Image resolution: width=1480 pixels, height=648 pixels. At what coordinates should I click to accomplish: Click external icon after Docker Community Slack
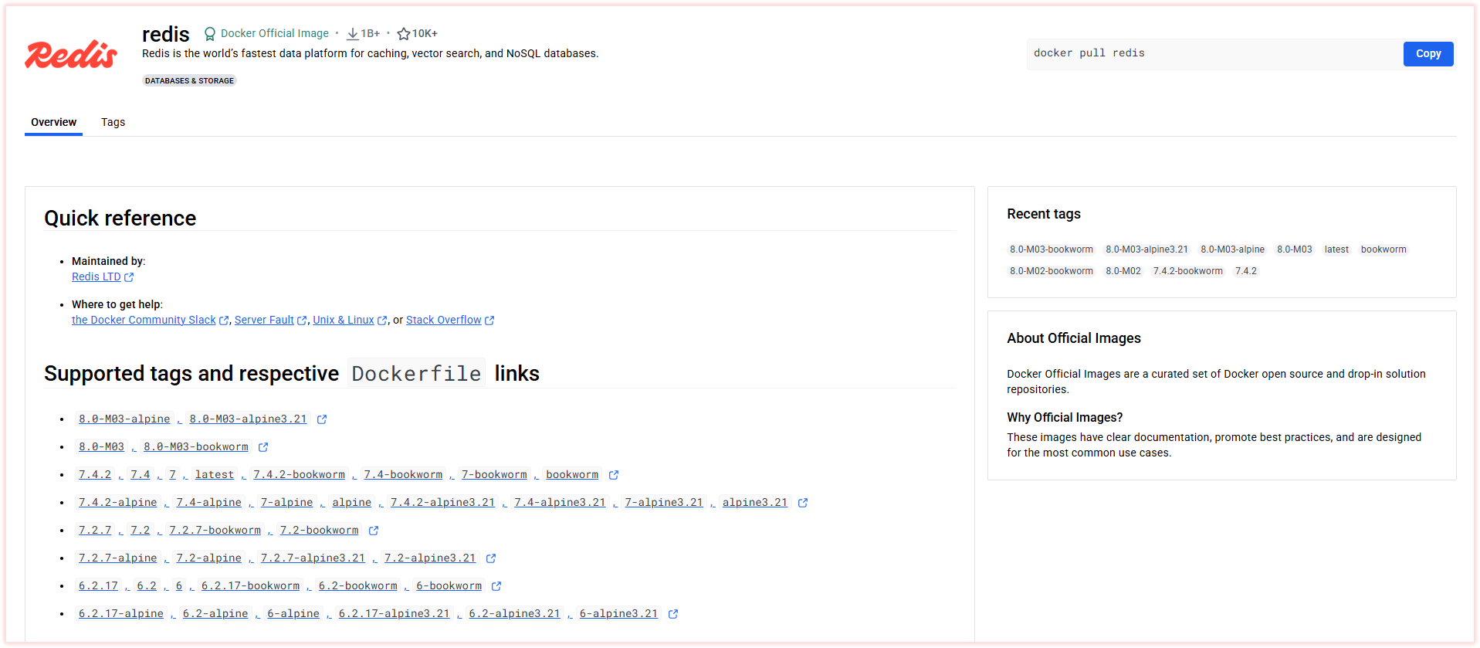224,321
